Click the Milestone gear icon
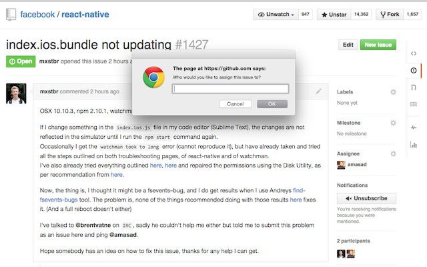 point(393,123)
